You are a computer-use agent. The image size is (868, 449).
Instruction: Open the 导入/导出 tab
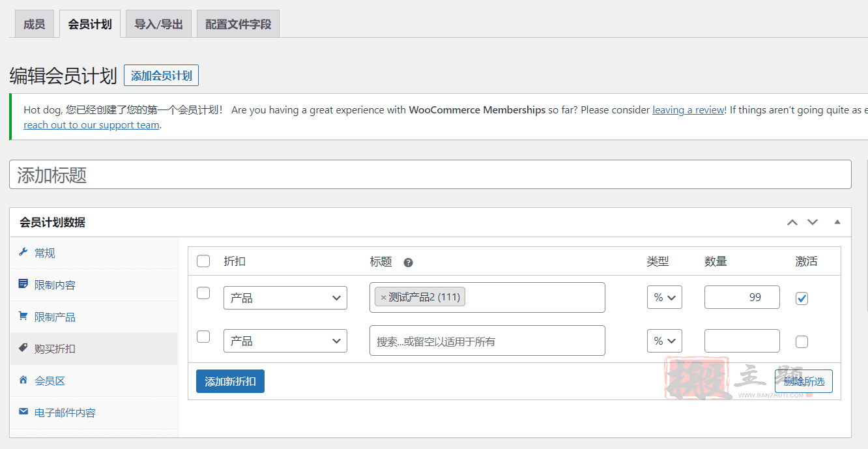(159, 24)
